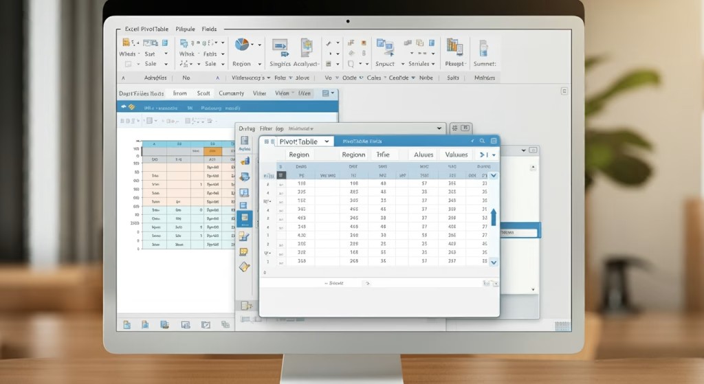This screenshot has width=704, height=384.
Task: Click the up arrow on the dialog scrollbar
Action: point(493,218)
